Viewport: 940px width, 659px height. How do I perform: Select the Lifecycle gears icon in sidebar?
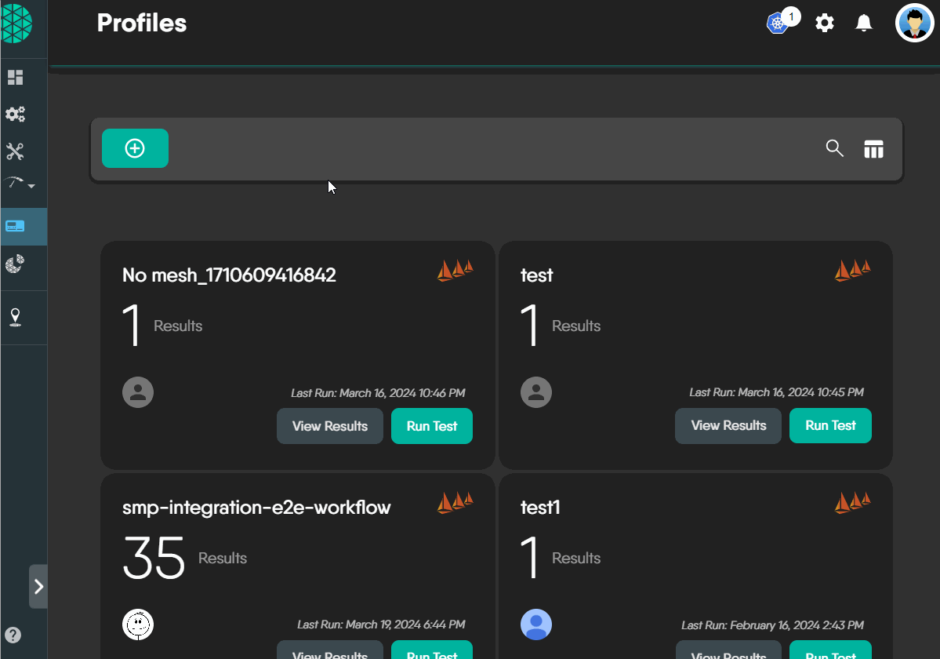point(16,114)
